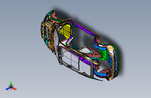151x98 pixels.
Task: Select the bright green ribbed panel in the model
Action: click(x=104, y=55)
